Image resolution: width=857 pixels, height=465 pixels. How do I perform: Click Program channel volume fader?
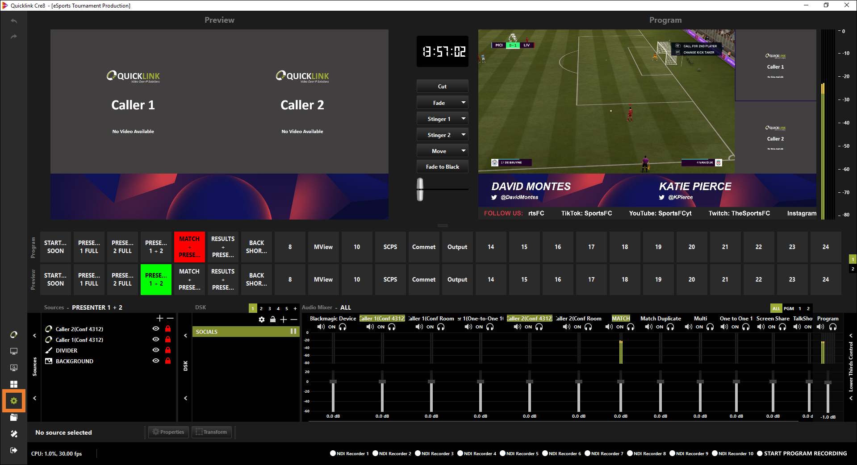tap(828, 383)
